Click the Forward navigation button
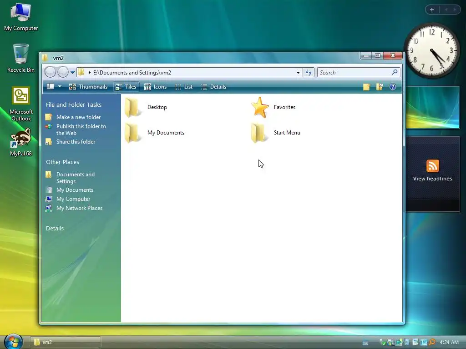The width and height of the screenshot is (466, 349). [63, 72]
